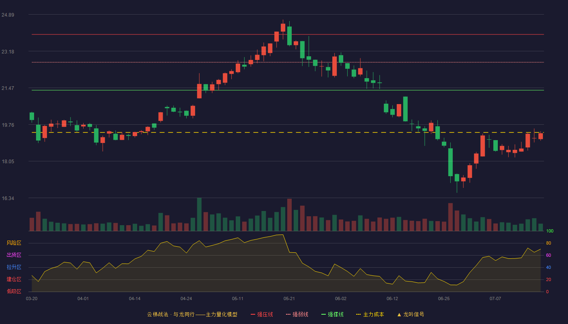Click the 出货区 zone label
The width and height of the screenshot is (568, 324).
click(x=14, y=255)
